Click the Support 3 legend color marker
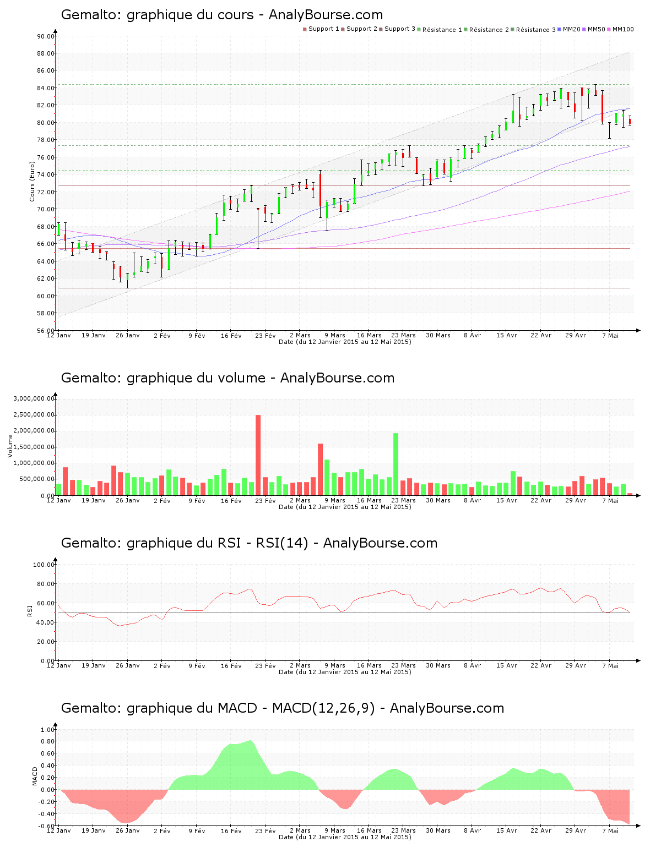This screenshot has height=853, width=661. [x=381, y=29]
